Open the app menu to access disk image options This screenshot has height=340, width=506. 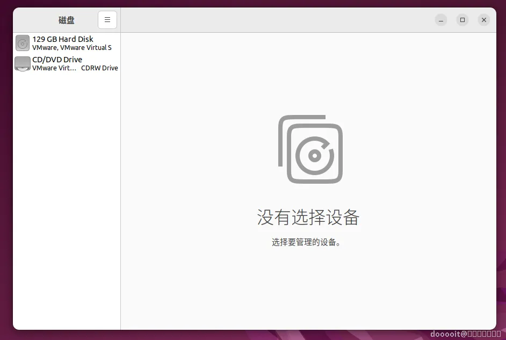107,20
